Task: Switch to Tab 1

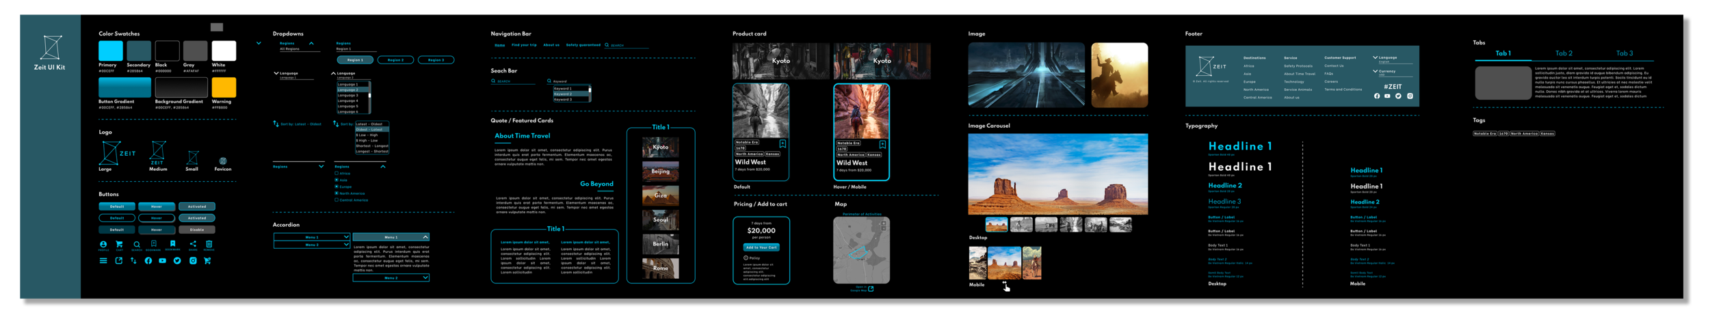Action: [x=1503, y=53]
